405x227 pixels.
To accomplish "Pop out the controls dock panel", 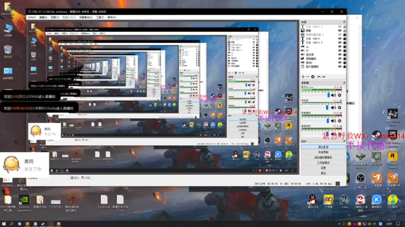I will tap(344, 141).
